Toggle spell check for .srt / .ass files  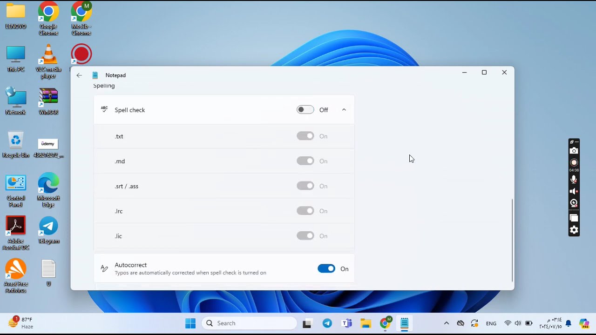[305, 186]
